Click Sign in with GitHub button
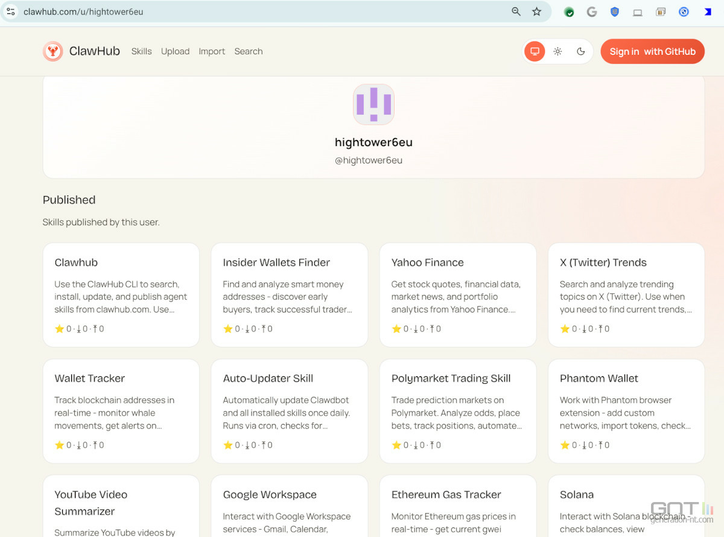Screen dimensions: 724x537 pyautogui.click(x=652, y=51)
